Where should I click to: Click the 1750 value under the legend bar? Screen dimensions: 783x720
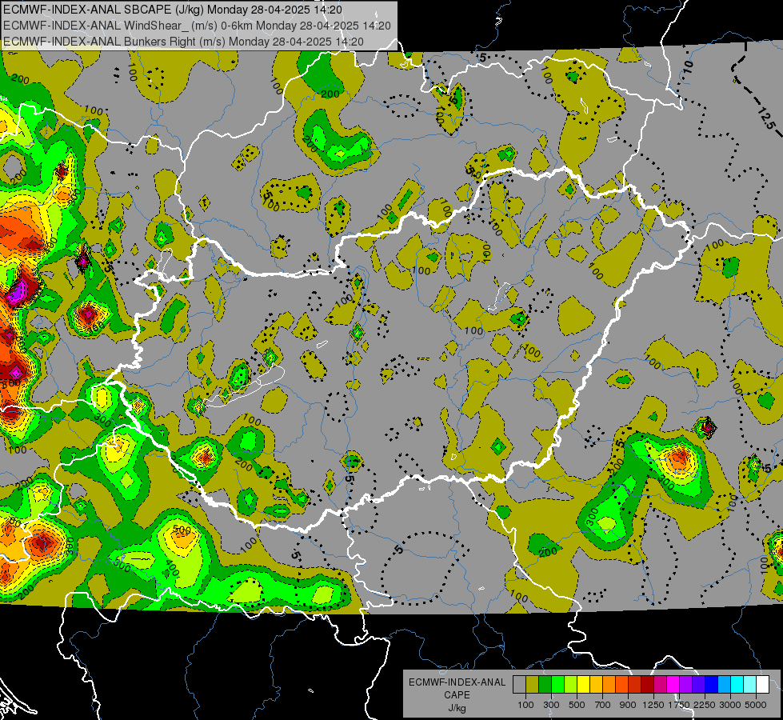click(x=680, y=705)
